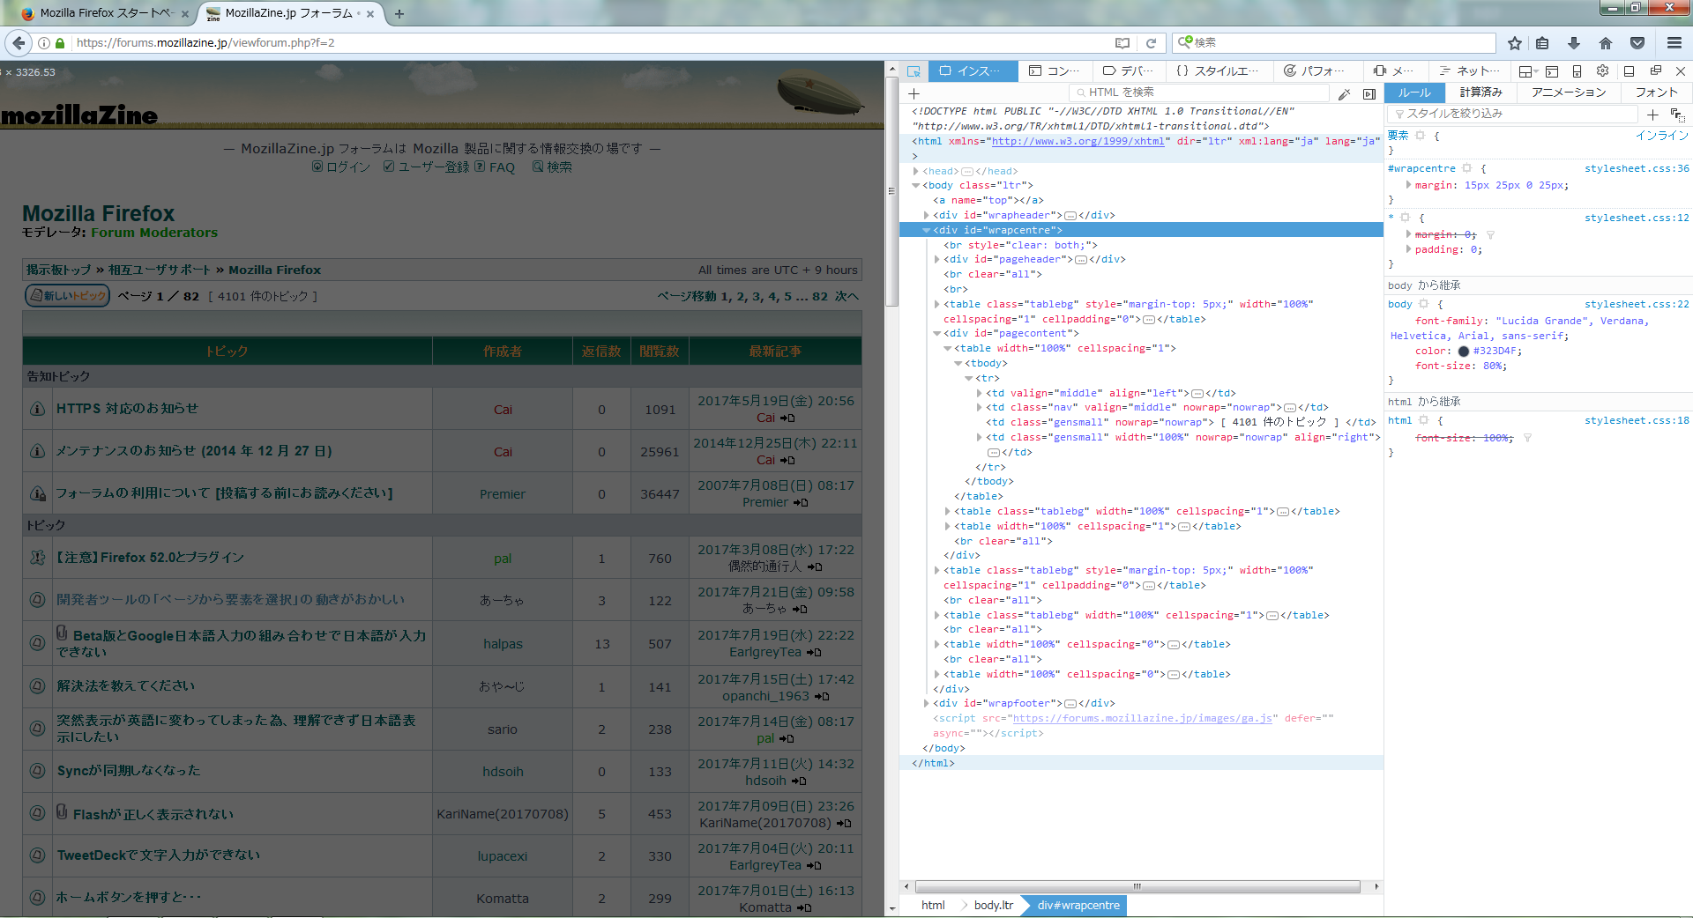1693x918 pixels.
Task: Reload the page with the refresh icon
Action: 1151,42
